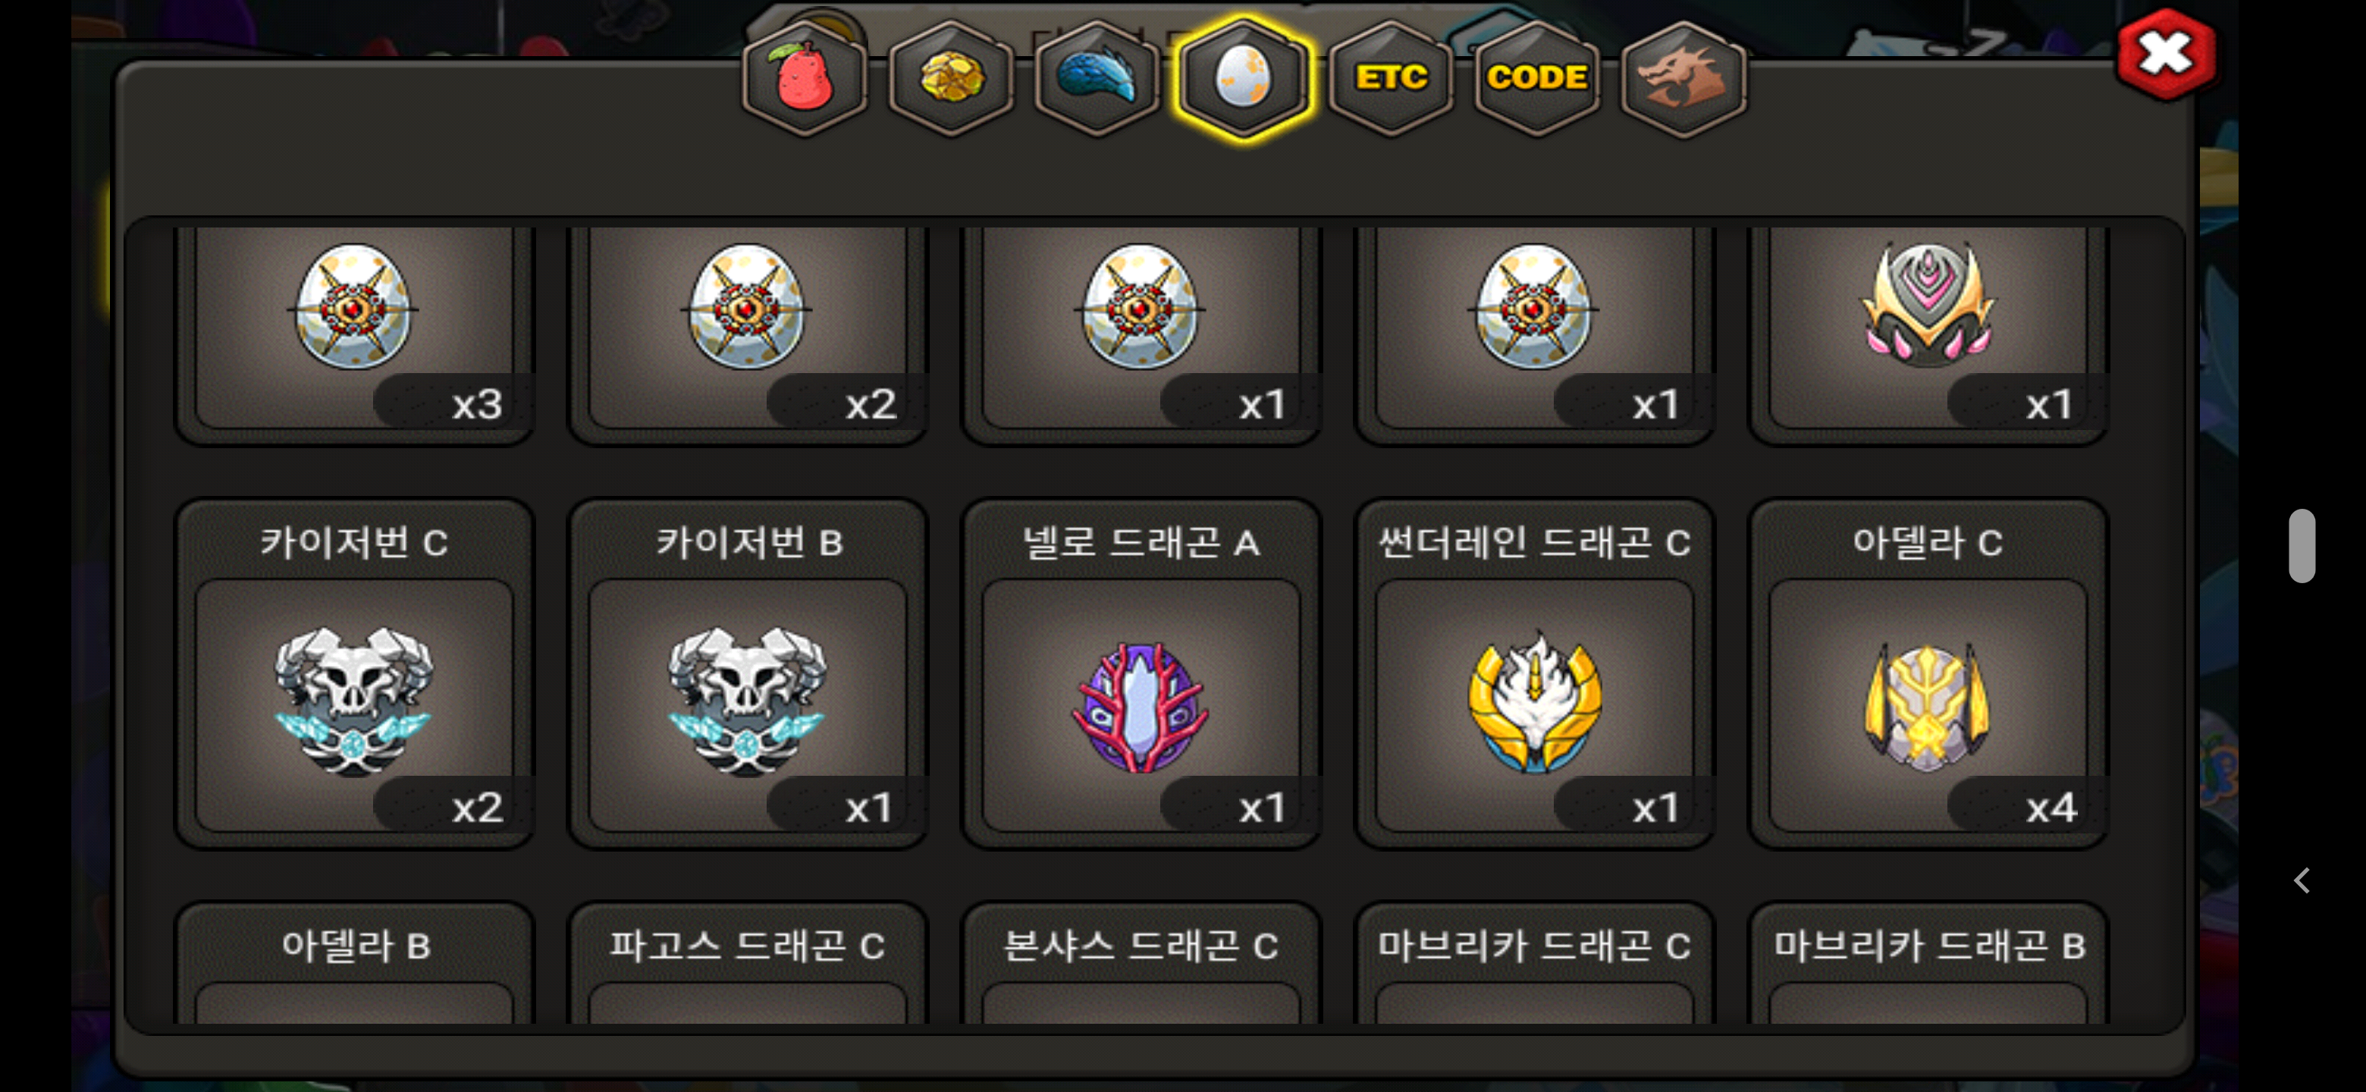The height and width of the screenshot is (1092, 2366).
Task: Tap the back chevron at the right edge
Action: [x=2301, y=880]
